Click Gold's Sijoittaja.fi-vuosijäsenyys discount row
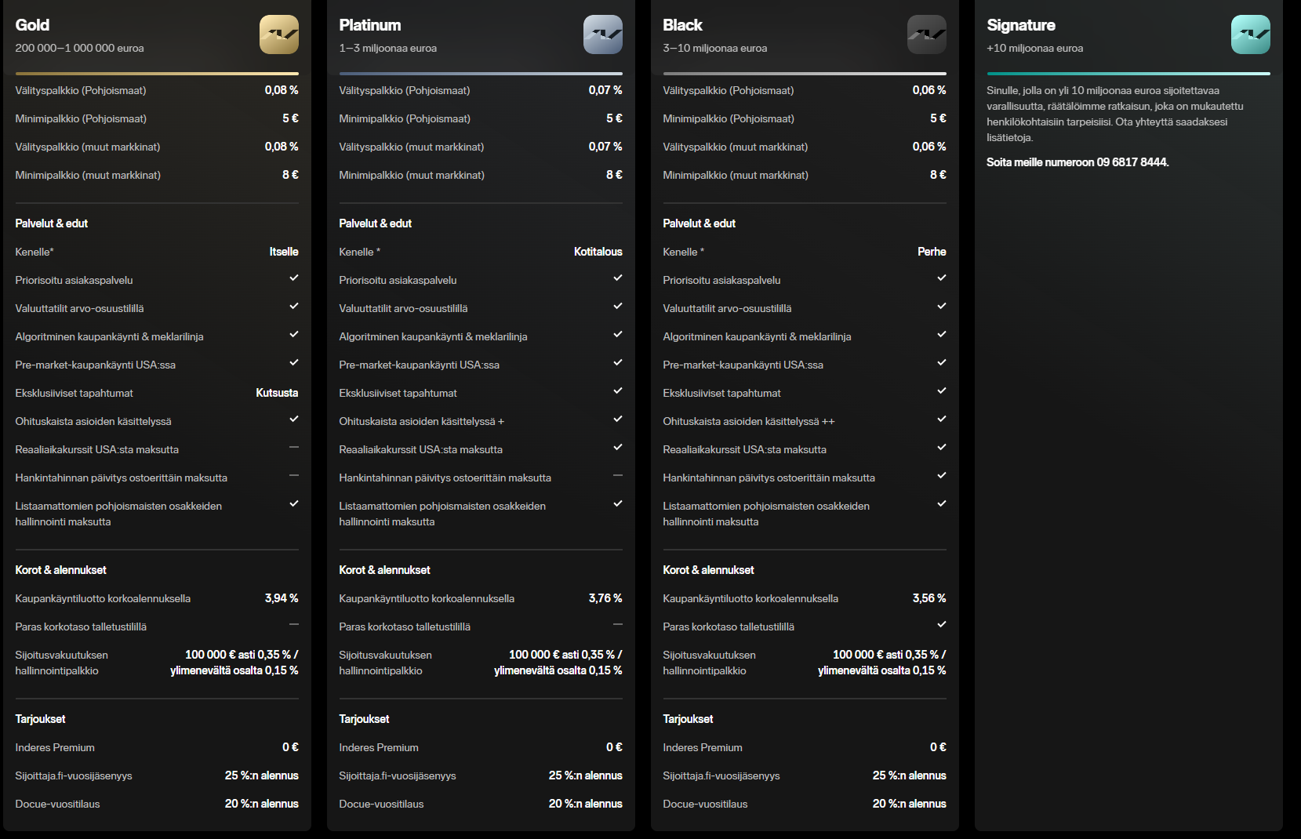Image resolution: width=1301 pixels, height=839 pixels. pyautogui.click(x=157, y=775)
